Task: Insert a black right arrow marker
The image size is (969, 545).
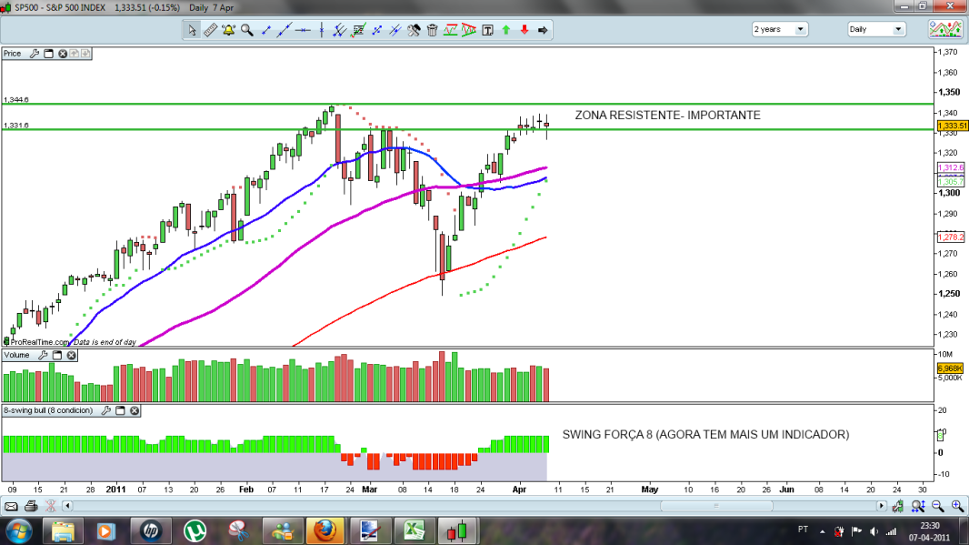Action: 544,30
